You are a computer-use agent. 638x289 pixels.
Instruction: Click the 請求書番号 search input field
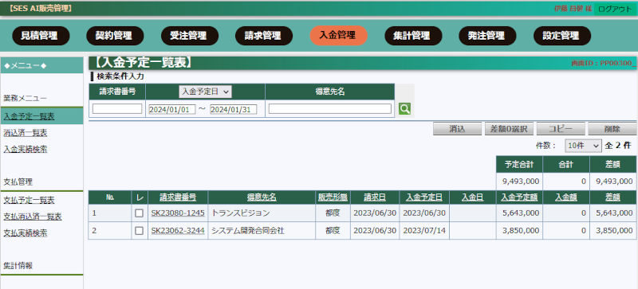(x=117, y=108)
